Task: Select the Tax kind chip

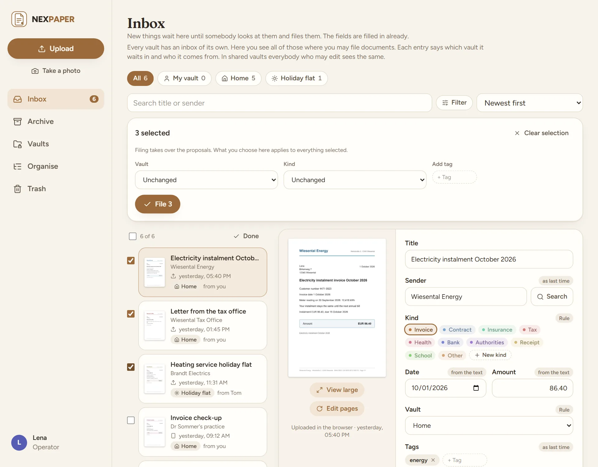Action: 529,329
